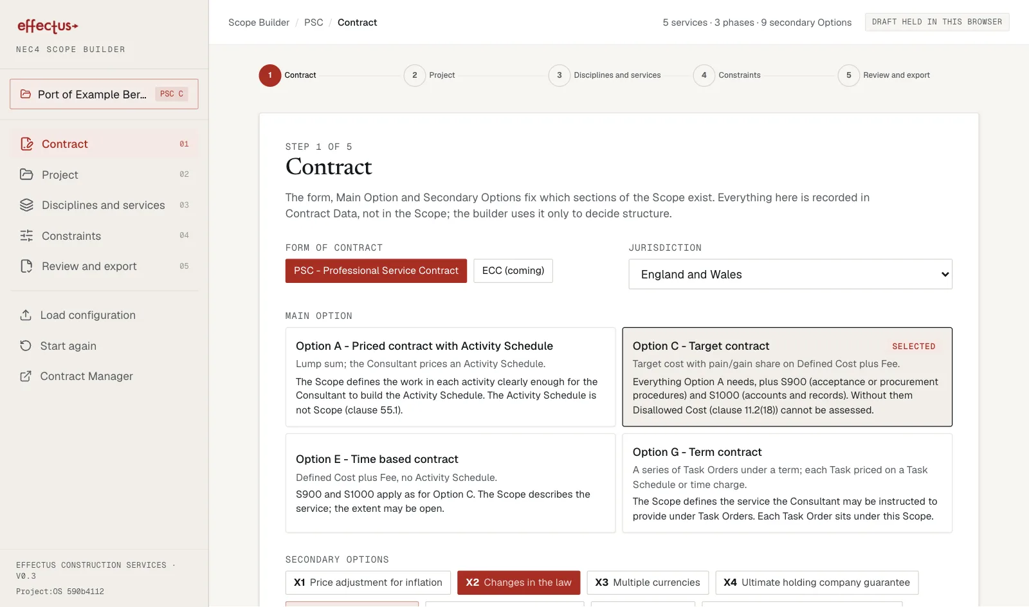Go to step 1 Contract in stepper

tap(287, 75)
